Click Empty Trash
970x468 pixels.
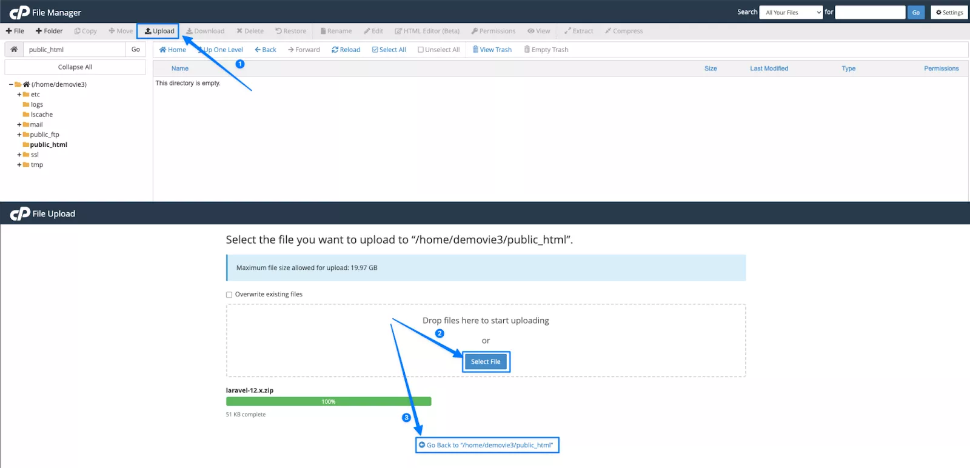click(546, 50)
